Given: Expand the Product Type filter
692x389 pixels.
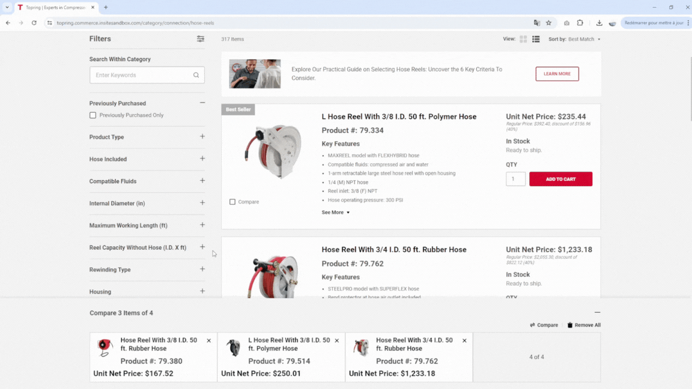Looking at the screenshot, I should 202,137.
